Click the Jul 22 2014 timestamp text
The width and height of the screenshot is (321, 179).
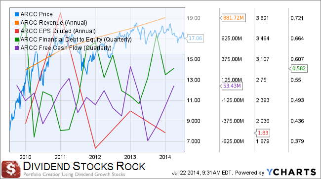(x=202, y=173)
